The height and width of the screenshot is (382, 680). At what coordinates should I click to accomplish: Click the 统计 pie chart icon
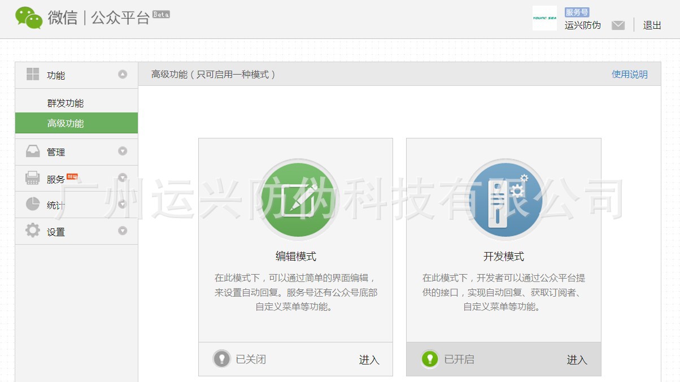coord(33,205)
